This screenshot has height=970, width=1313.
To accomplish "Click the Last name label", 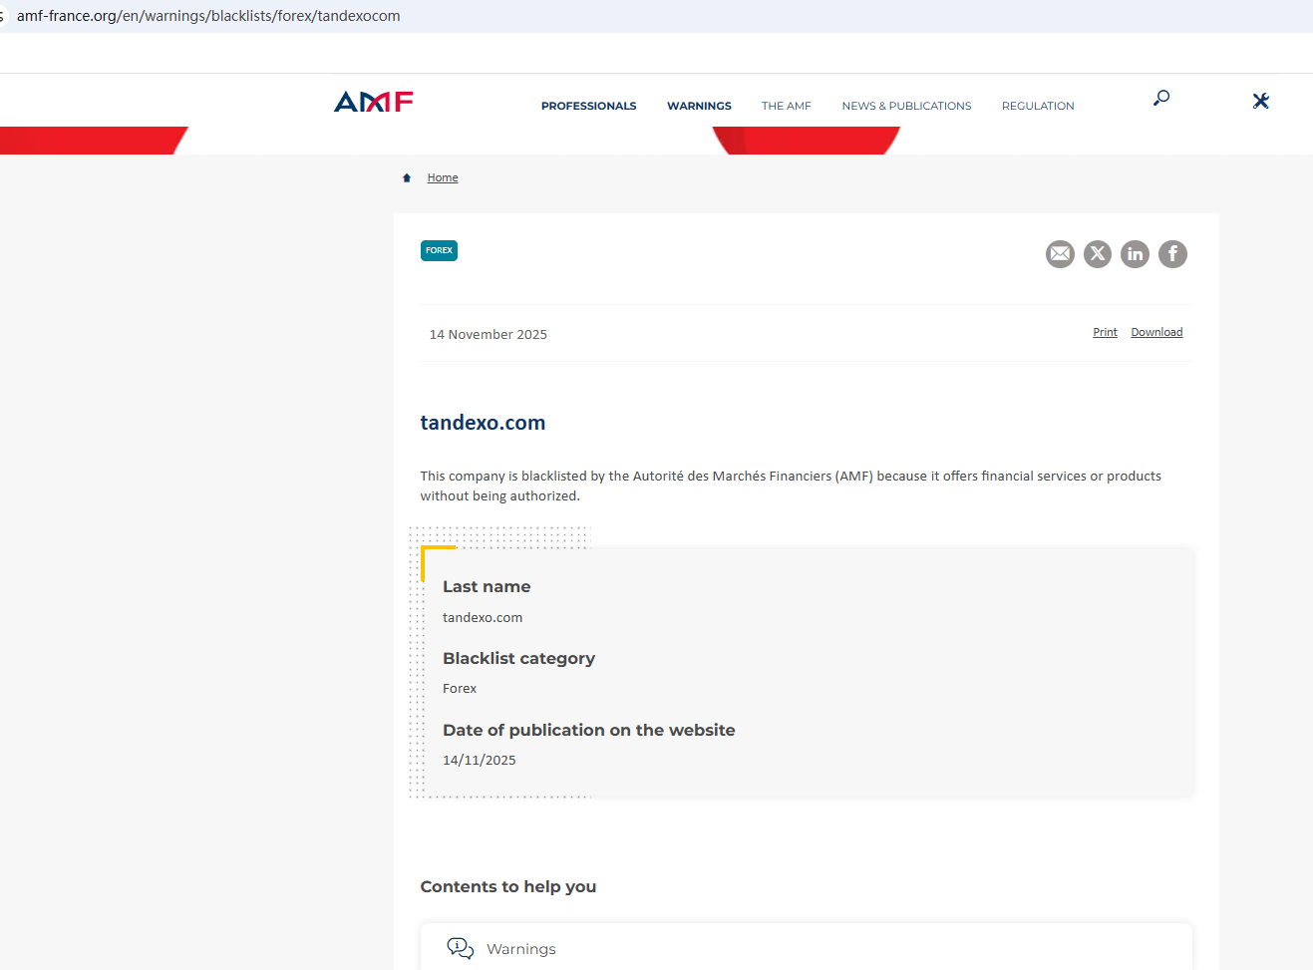I will (x=487, y=586).
